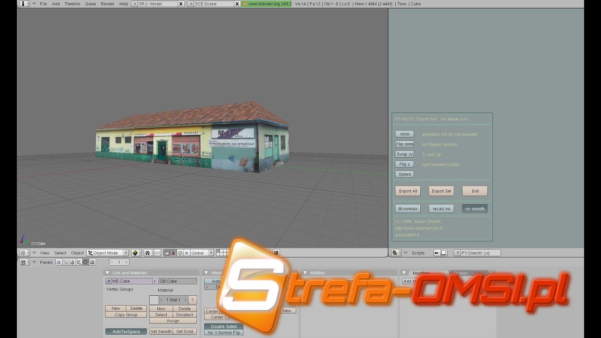Open the Object context icon
This screenshot has width=601, height=338.
click(x=78, y=262)
